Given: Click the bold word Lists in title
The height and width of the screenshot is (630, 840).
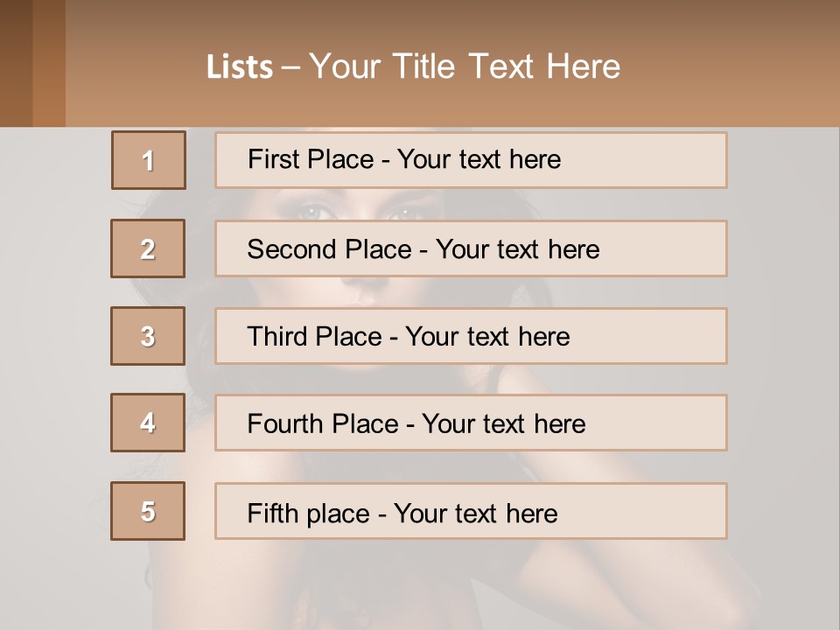Looking at the screenshot, I should tap(239, 67).
